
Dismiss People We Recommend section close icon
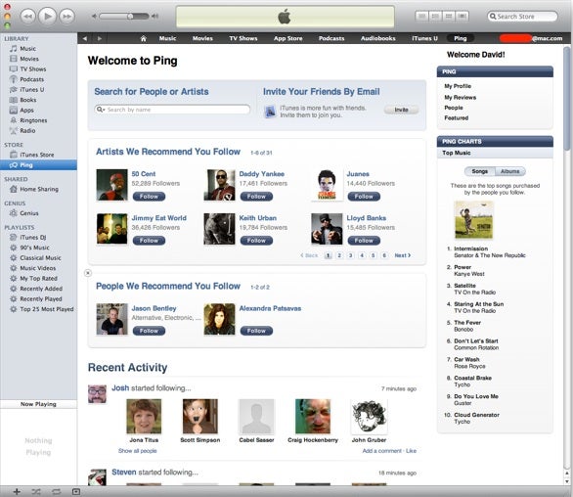point(88,273)
